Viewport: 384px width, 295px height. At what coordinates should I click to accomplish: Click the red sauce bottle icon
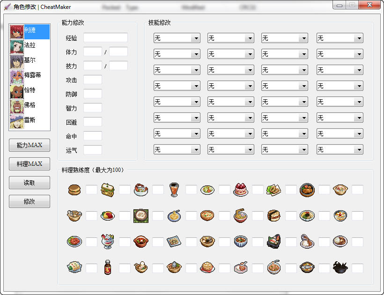coord(107,268)
